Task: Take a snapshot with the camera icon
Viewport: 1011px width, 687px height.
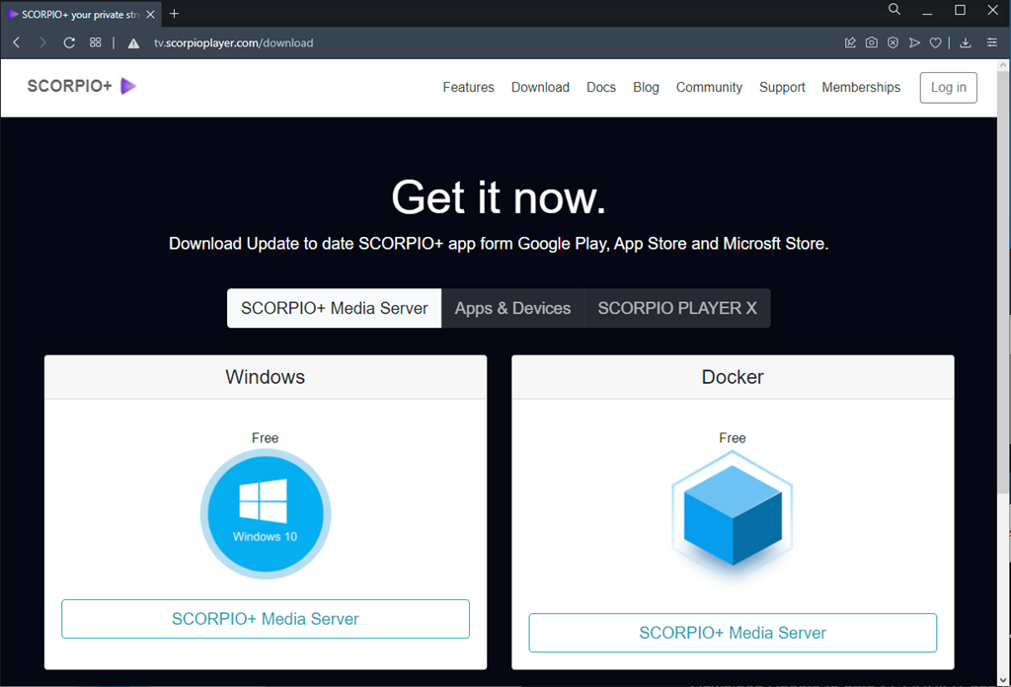Action: pos(872,42)
